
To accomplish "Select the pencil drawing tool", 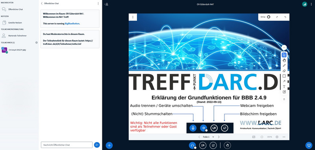I will [x=284, y=66].
